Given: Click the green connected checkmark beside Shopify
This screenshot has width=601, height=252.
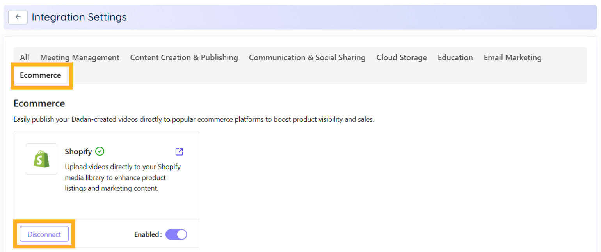Looking at the screenshot, I should [100, 151].
